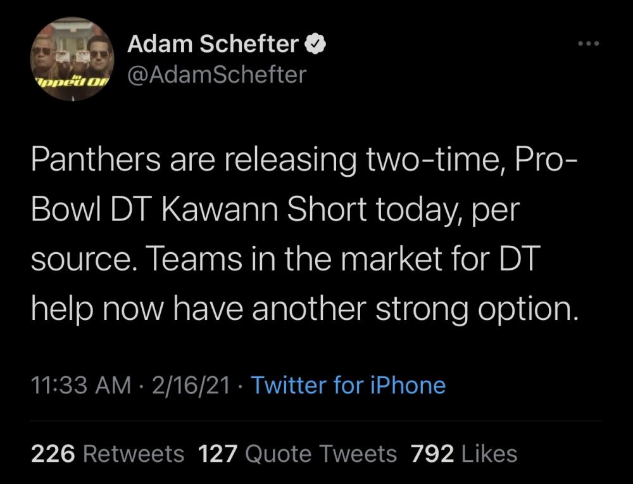Click the 2/16/21 tweet date
Image resolution: width=633 pixels, height=484 pixels.
pos(191,385)
